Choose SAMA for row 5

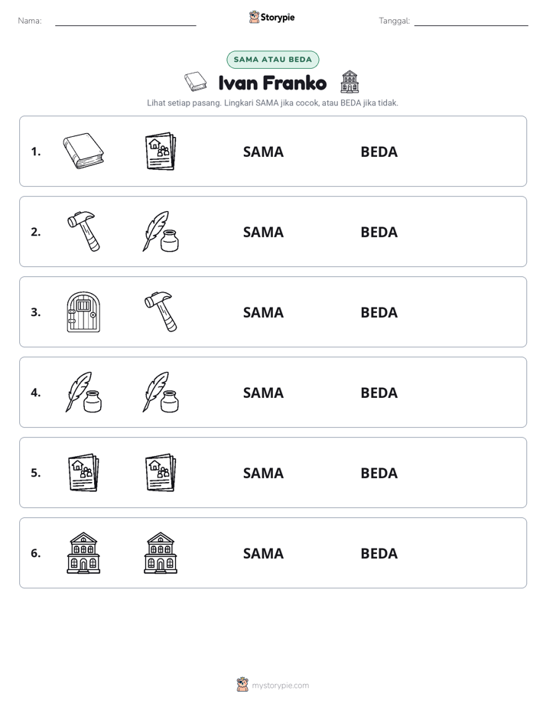point(263,473)
